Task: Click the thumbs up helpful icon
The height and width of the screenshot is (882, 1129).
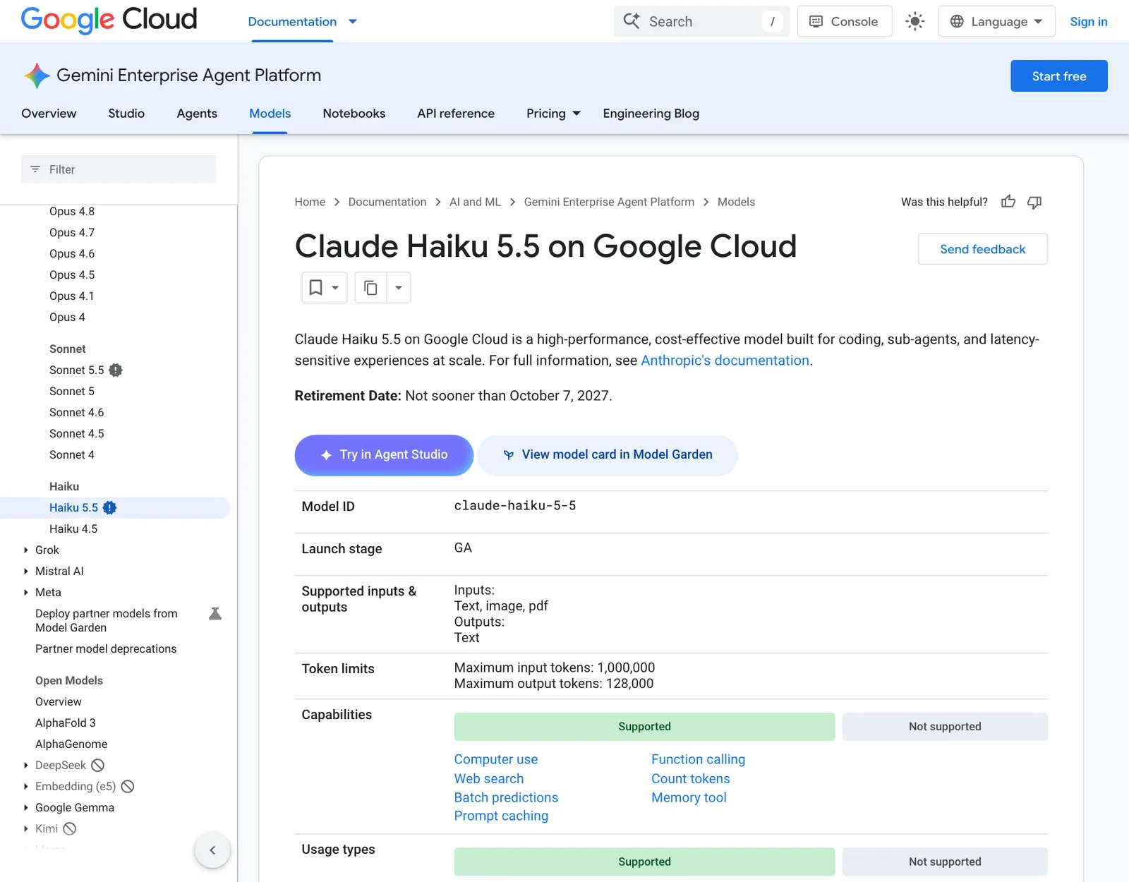Action: pos(1008,202)
